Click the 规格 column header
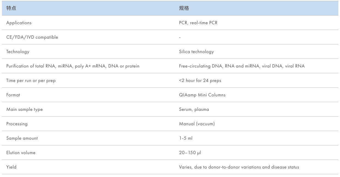 tap(184, 8)
